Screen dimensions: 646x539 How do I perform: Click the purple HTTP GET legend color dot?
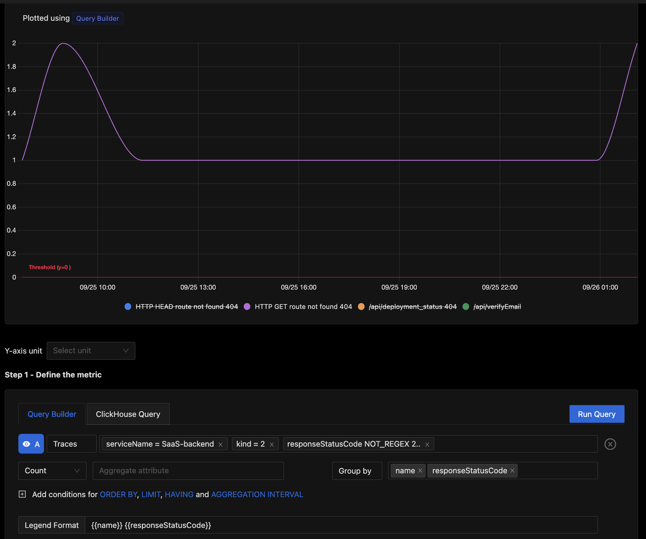point(247,307)
